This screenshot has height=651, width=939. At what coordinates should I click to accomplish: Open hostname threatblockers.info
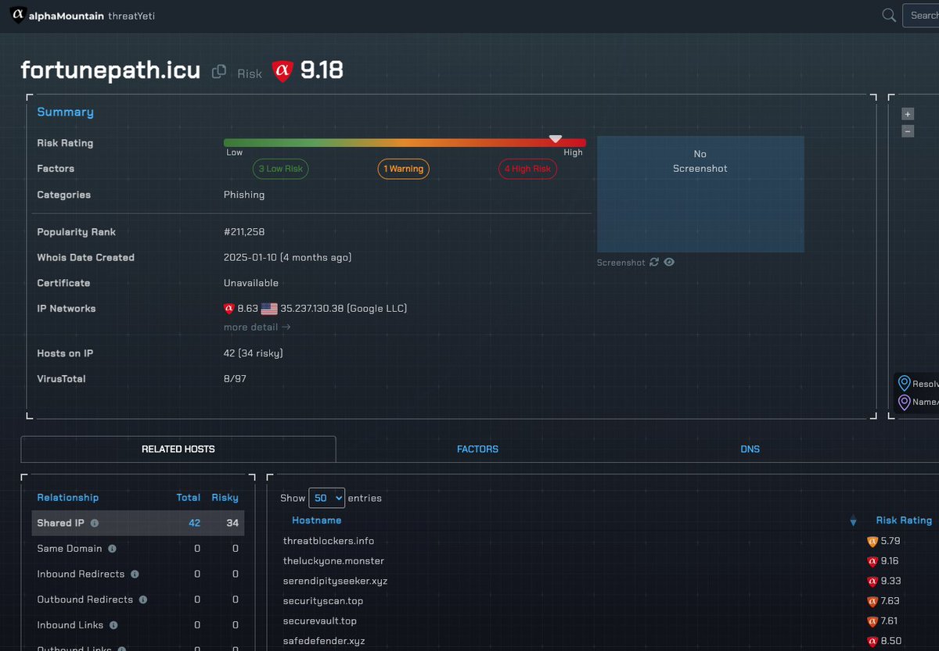click(329, 541)
